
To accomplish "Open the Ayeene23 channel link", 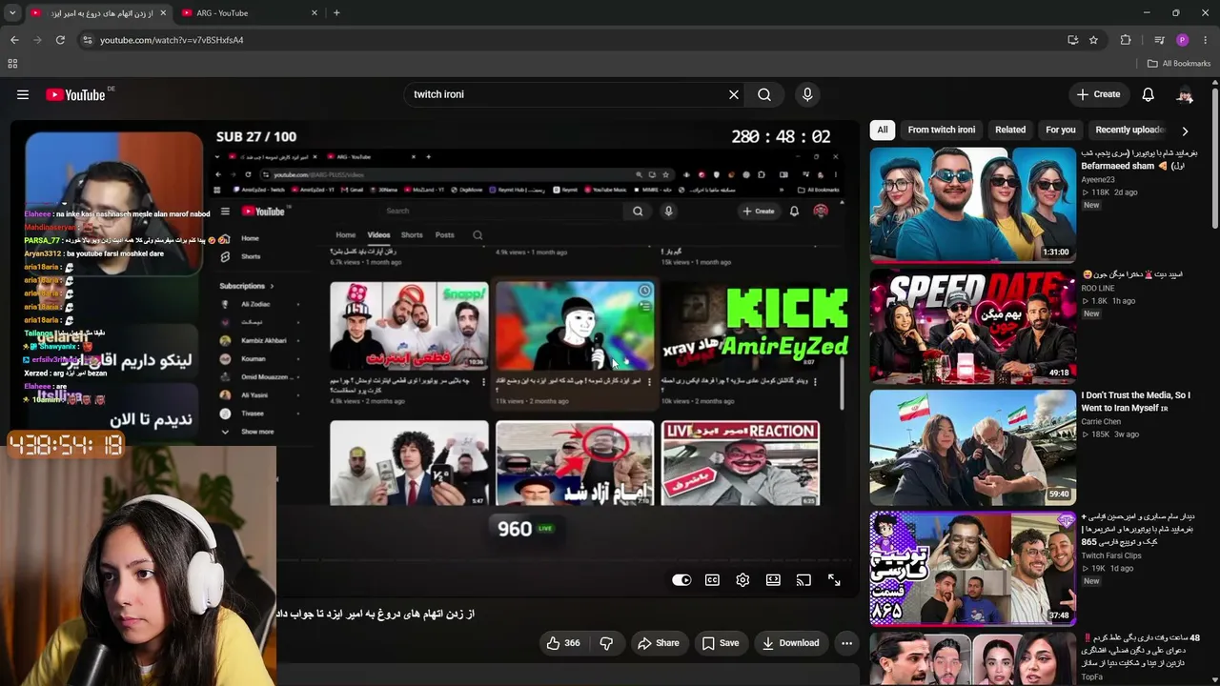I will tap(1098, 179).
